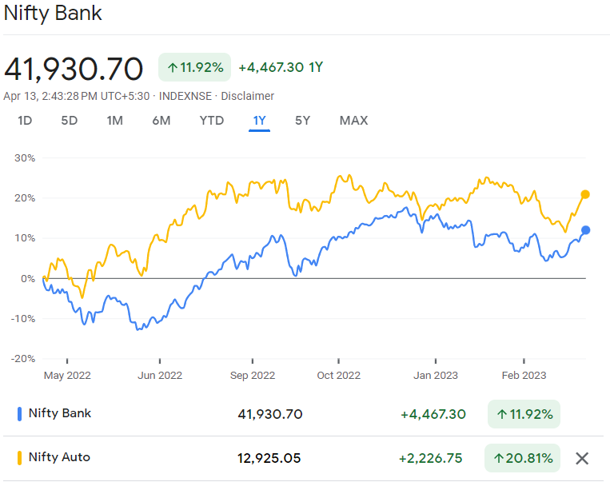Show the MAX range tab
610x486 pixels.
pos(353,121)
